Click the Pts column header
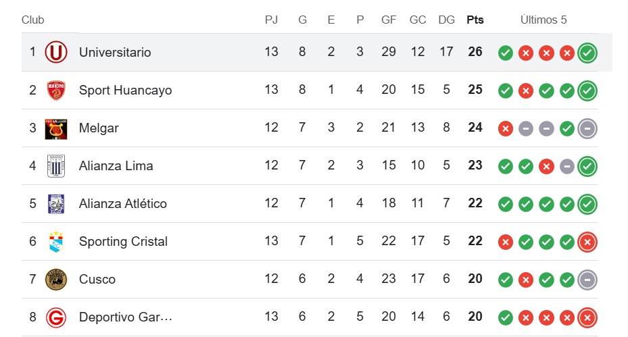The image size is (628, 337). point(475,20)
